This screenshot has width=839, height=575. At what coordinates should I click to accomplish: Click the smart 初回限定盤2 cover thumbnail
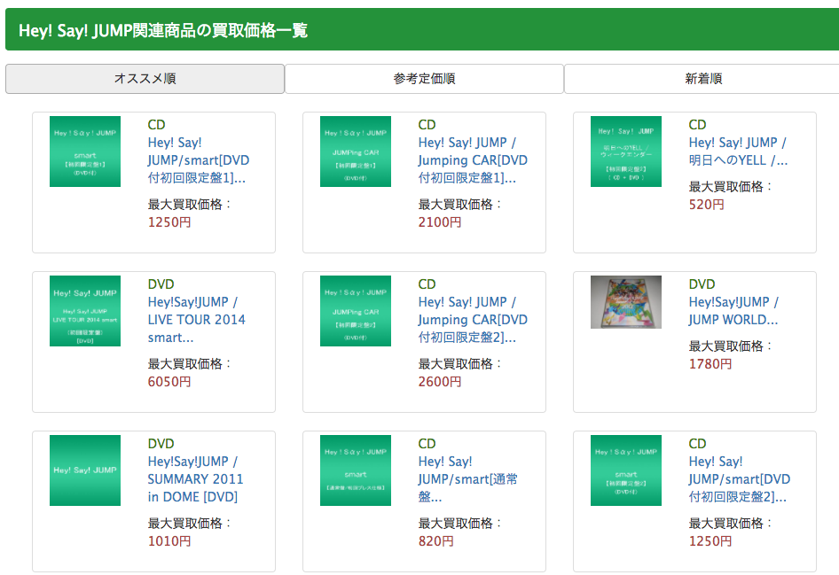coord(626,470)
